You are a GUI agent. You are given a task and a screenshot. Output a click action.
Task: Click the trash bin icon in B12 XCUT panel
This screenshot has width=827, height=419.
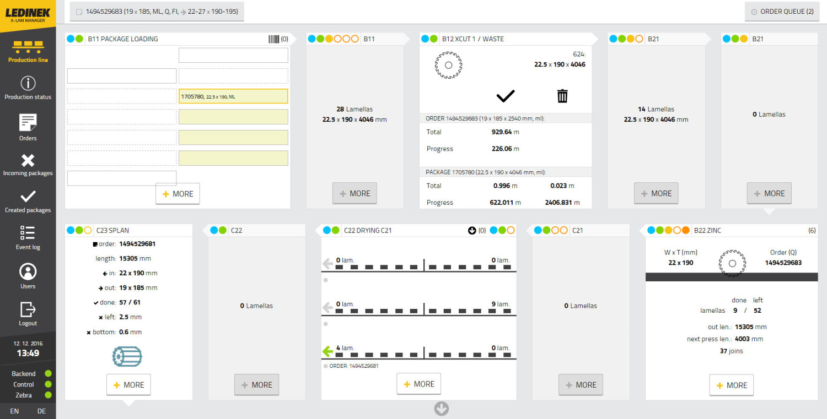pyautogui.click(x=562, y=96)
